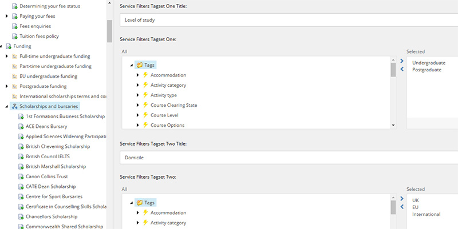Click the EU undergraduate funding folder icon
This screenshot has height=229, width=458.
[x=15, y=77]
